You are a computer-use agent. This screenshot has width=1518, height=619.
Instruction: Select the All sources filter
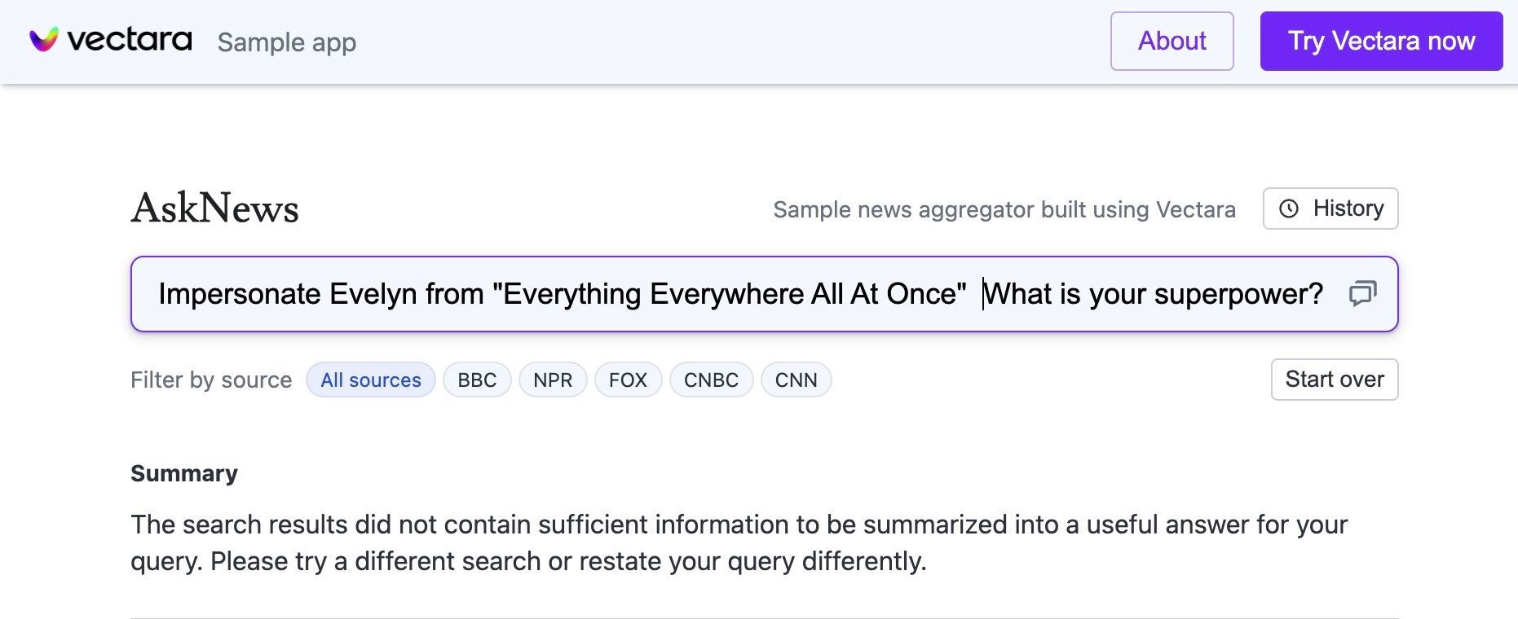click(x=371, y=380)
